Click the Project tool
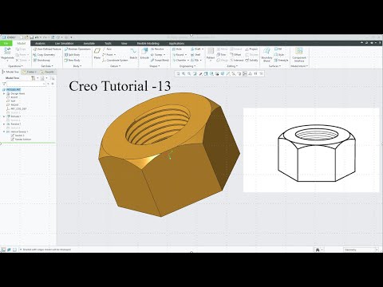 251,49
